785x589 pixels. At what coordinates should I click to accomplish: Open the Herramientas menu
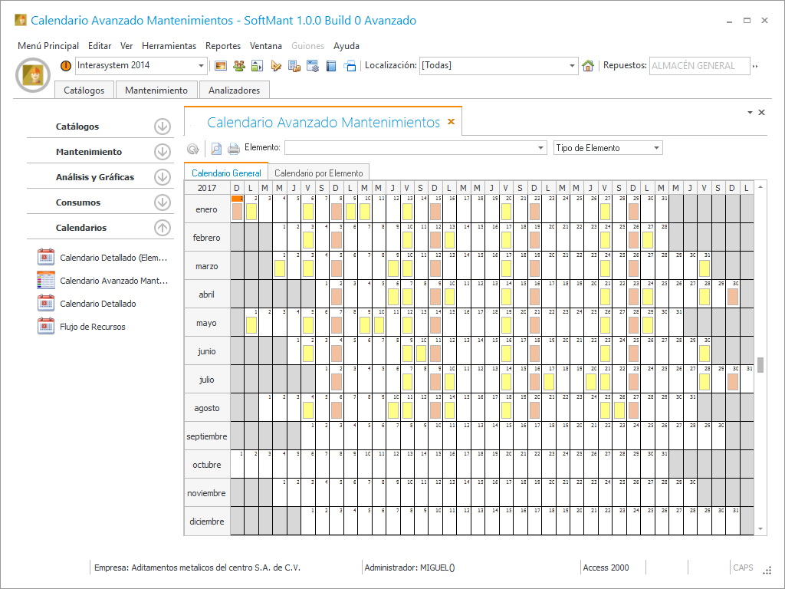click(169, 46)
